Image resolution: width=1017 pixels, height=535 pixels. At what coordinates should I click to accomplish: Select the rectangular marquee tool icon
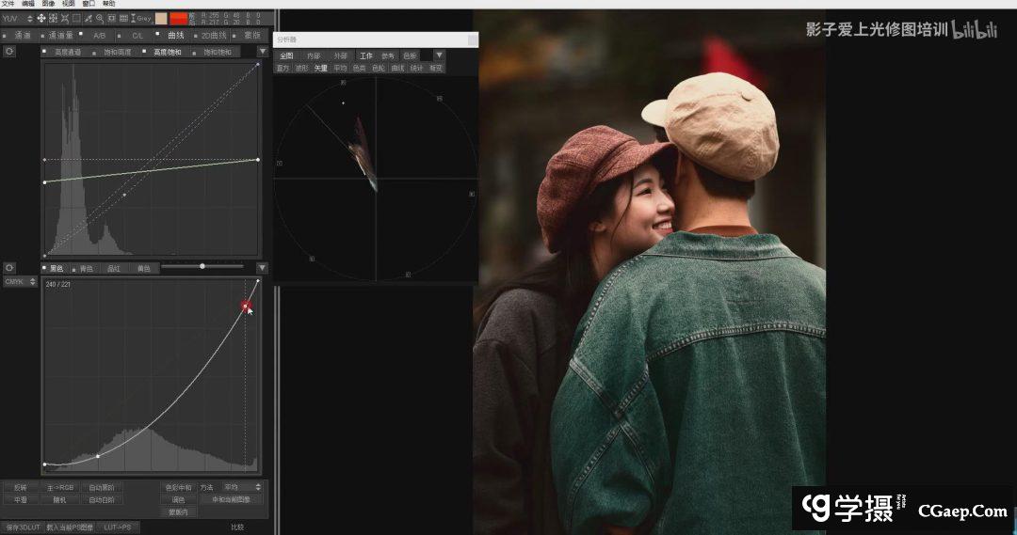(x=76, y=19)
